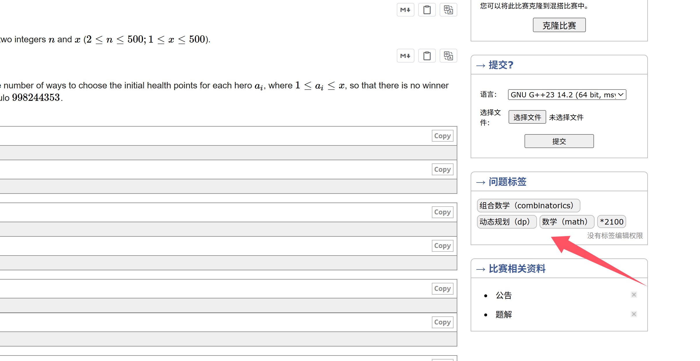700x361 pixels.
Task: Click the upper Markdown copy (M↓) icon
Action: [405, 10]
